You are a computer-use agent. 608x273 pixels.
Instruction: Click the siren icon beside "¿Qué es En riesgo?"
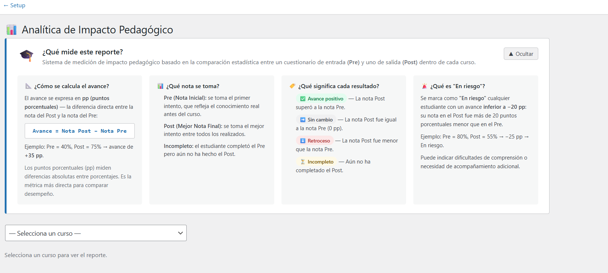pos(424,86)
